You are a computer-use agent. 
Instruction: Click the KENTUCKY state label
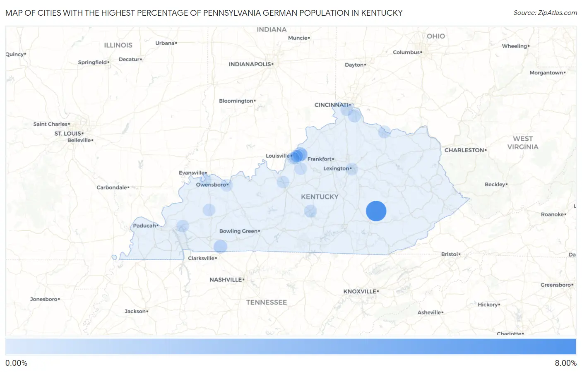coord(320,197)
